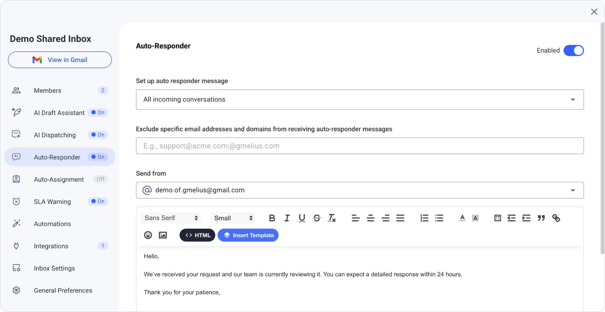The height and width of the screenshot is (312, 605).
Task: Open text highlight color picker
Action: tap(475, 218)
